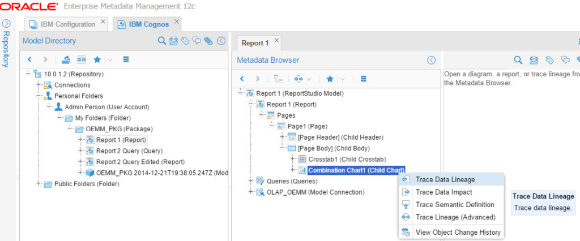Open the trace lineage dropdown arrow in toolbar
This screenshot has width=580, height=241.
pos(309,79)
